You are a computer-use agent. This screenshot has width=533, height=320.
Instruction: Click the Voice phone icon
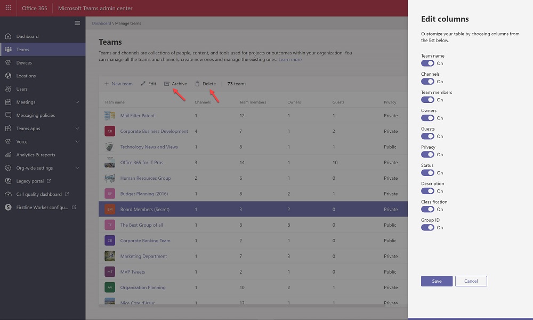[x=8, y=141]
